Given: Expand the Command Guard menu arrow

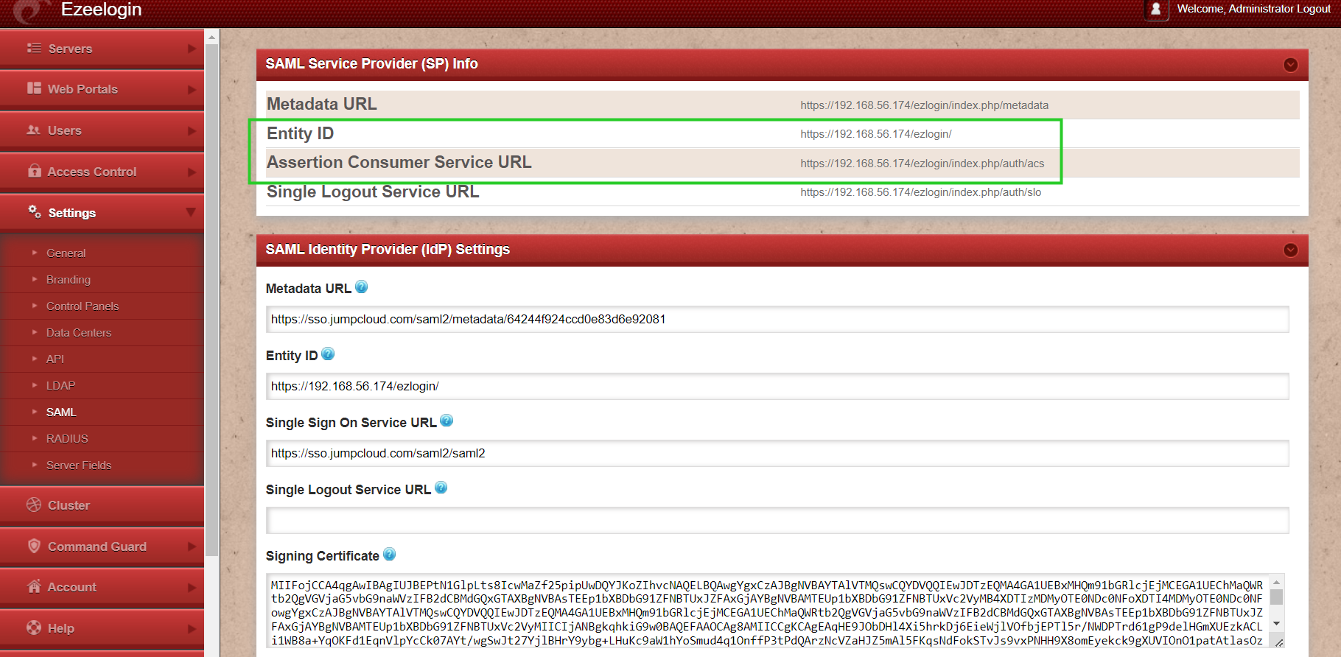Looking at the screenshot, I should coord(192,547).
